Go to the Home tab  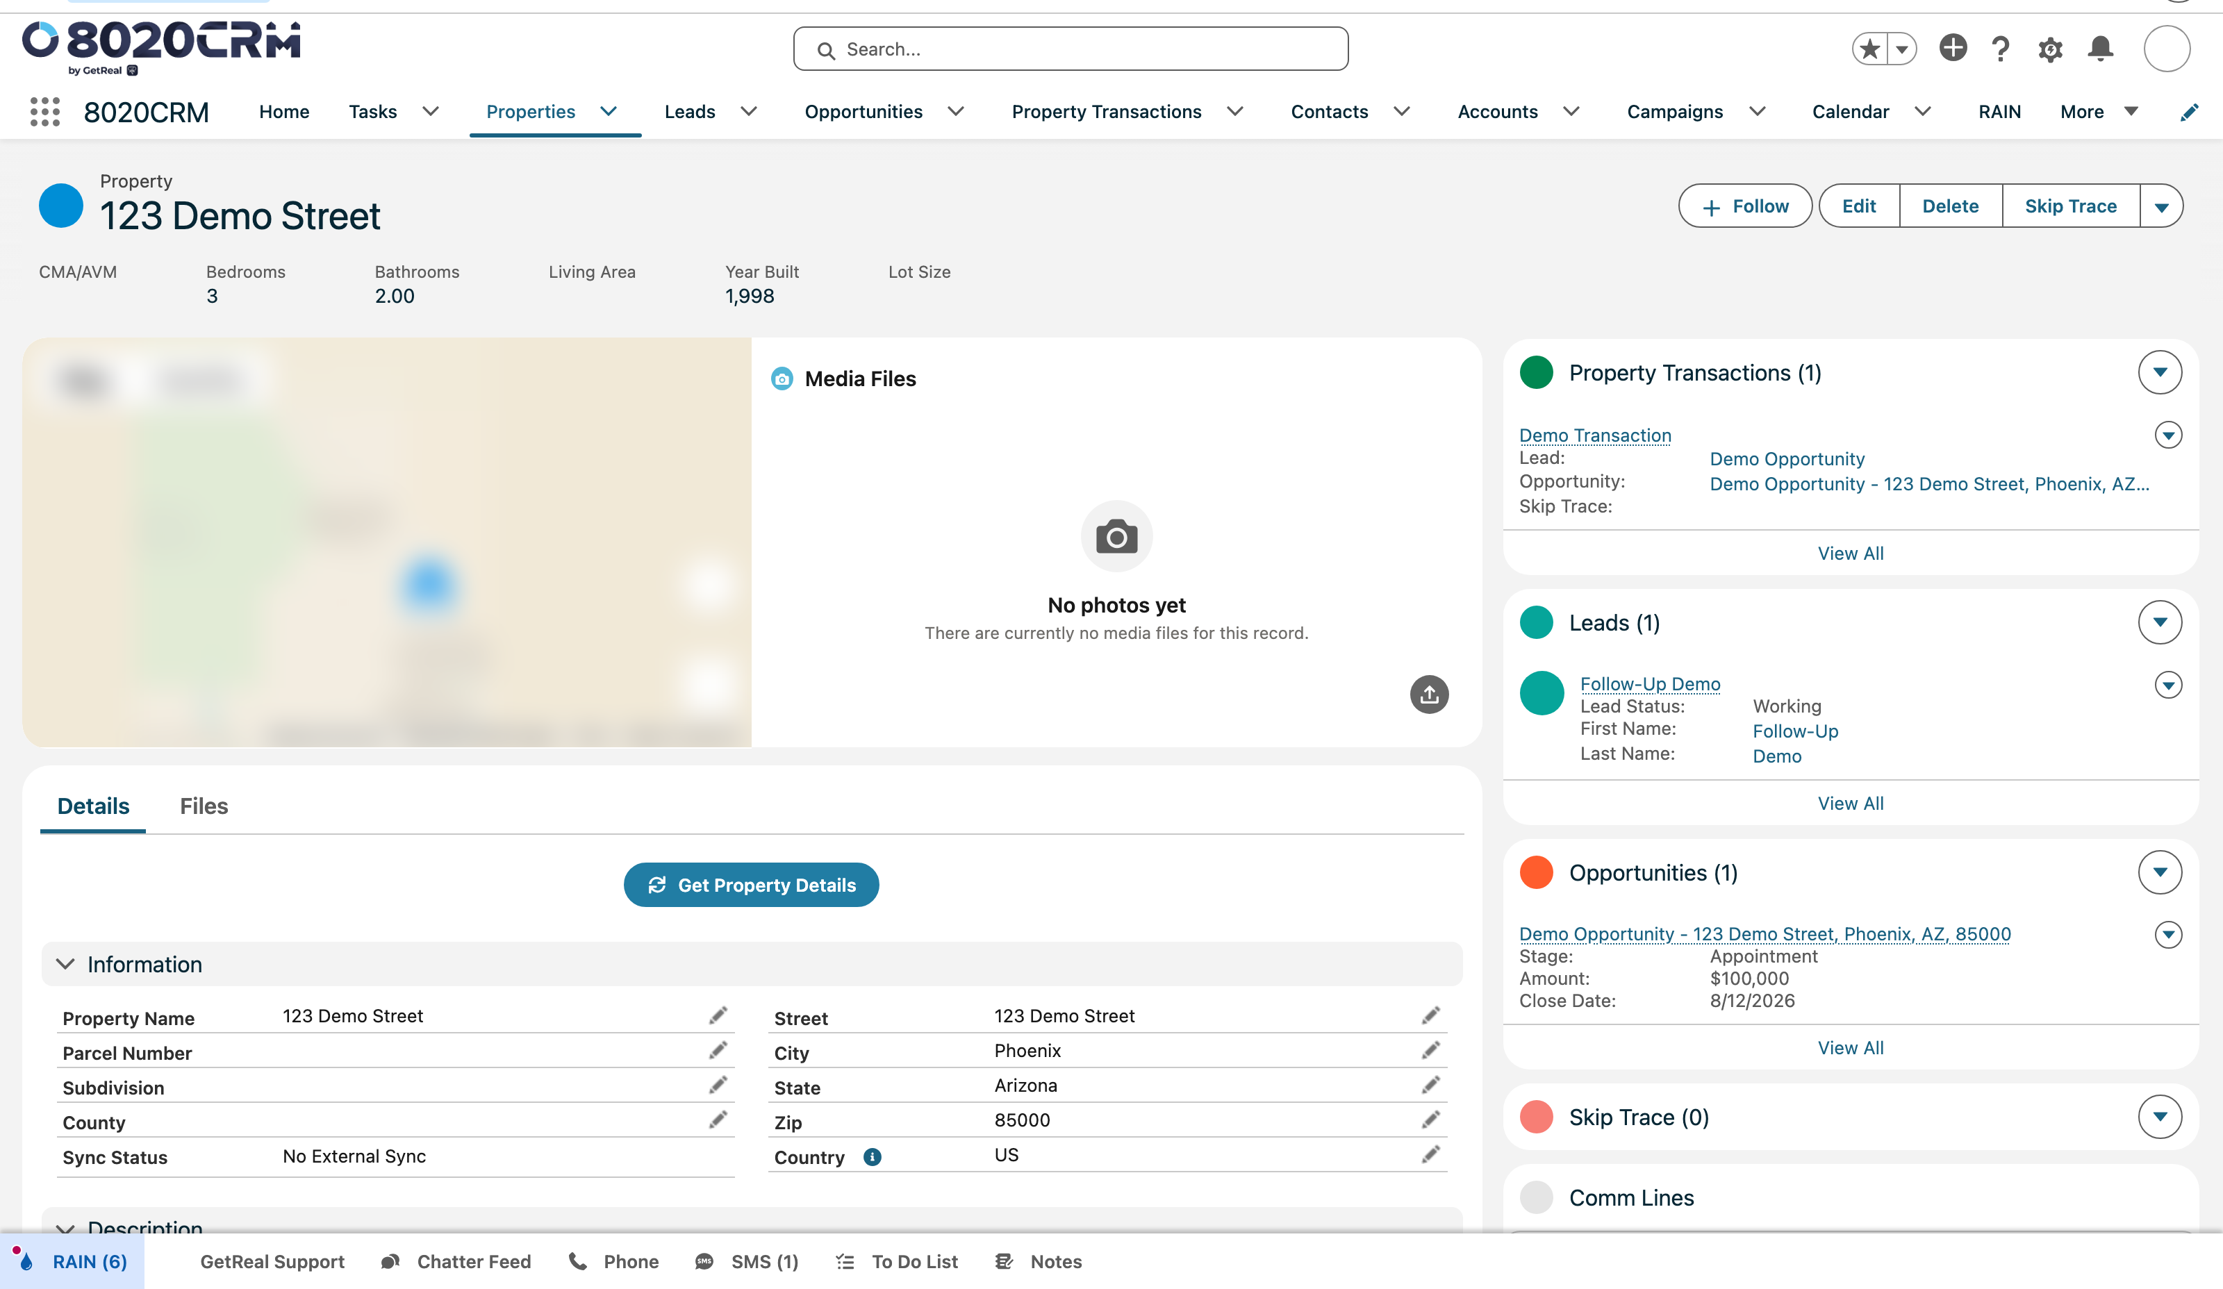(284, 111)
